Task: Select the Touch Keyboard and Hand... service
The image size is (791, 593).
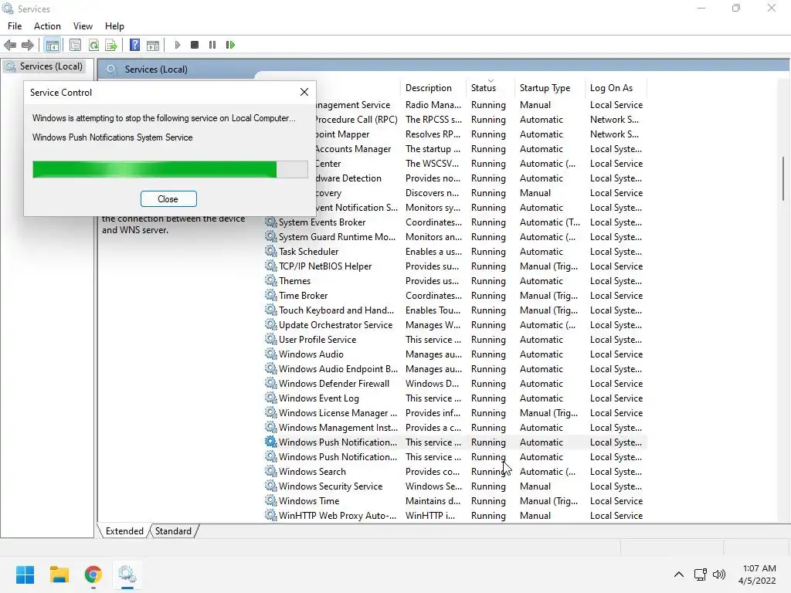Action: pyautogui.click(x=455, y=310)
